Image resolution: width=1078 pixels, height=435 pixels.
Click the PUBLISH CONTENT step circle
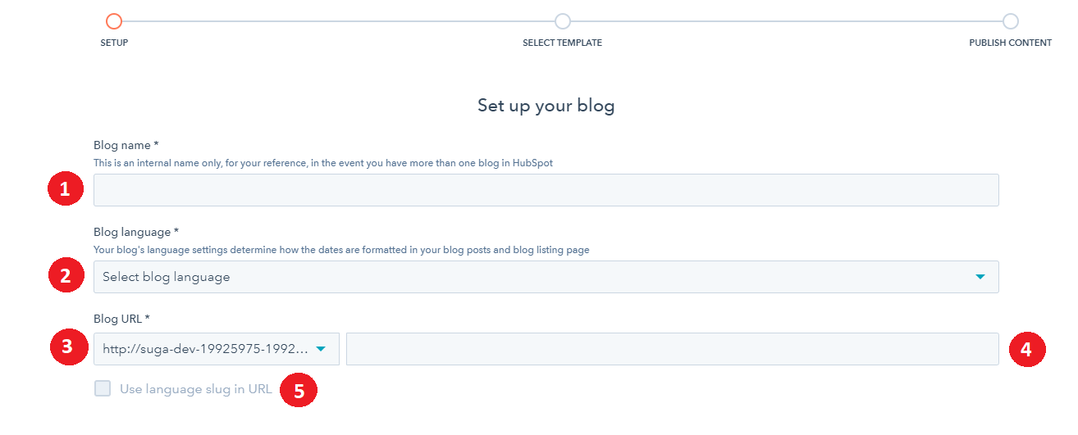(x=1010, y=21)
